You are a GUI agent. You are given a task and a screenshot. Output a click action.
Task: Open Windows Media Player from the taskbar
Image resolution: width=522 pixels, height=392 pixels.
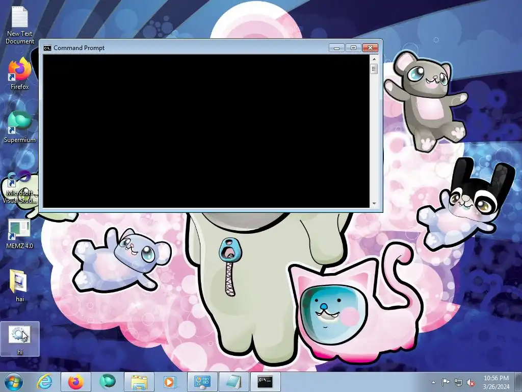pyautogui.click(x=169, y=382)
